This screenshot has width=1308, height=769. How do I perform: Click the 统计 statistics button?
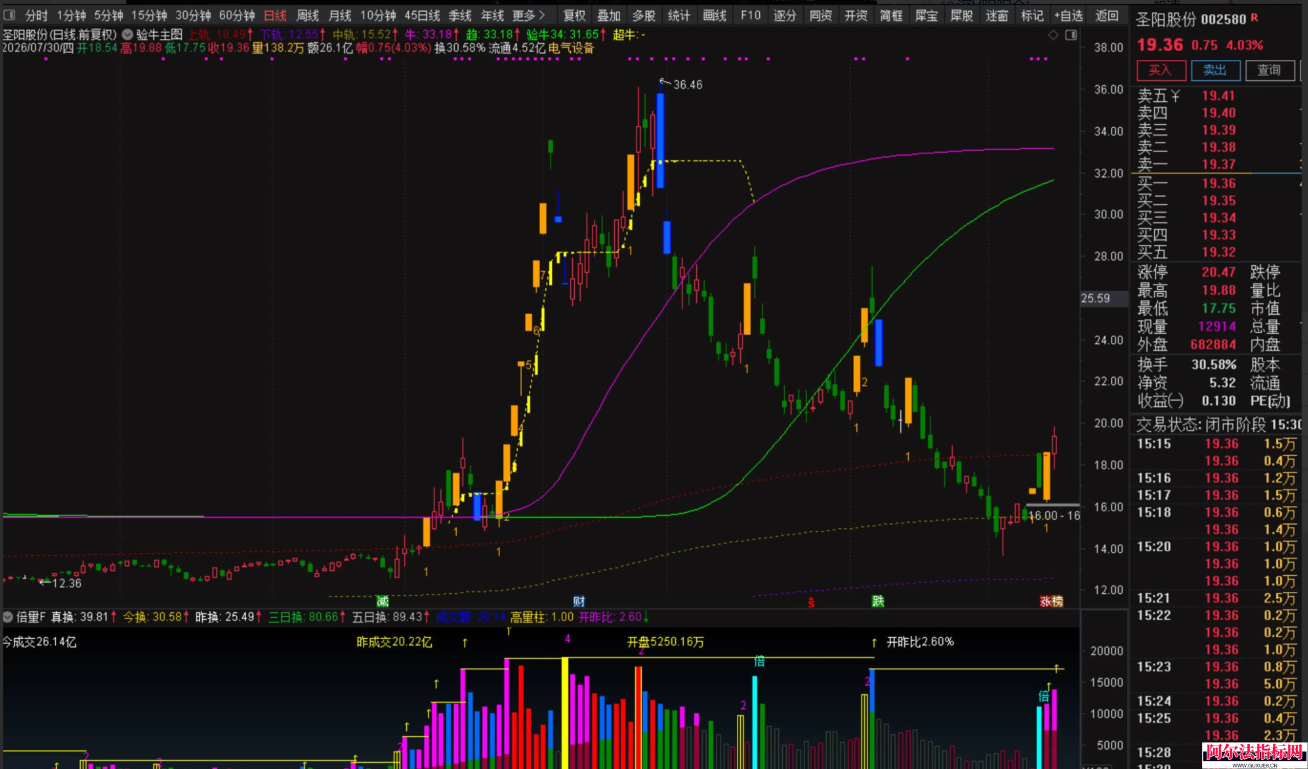point(679,15)
